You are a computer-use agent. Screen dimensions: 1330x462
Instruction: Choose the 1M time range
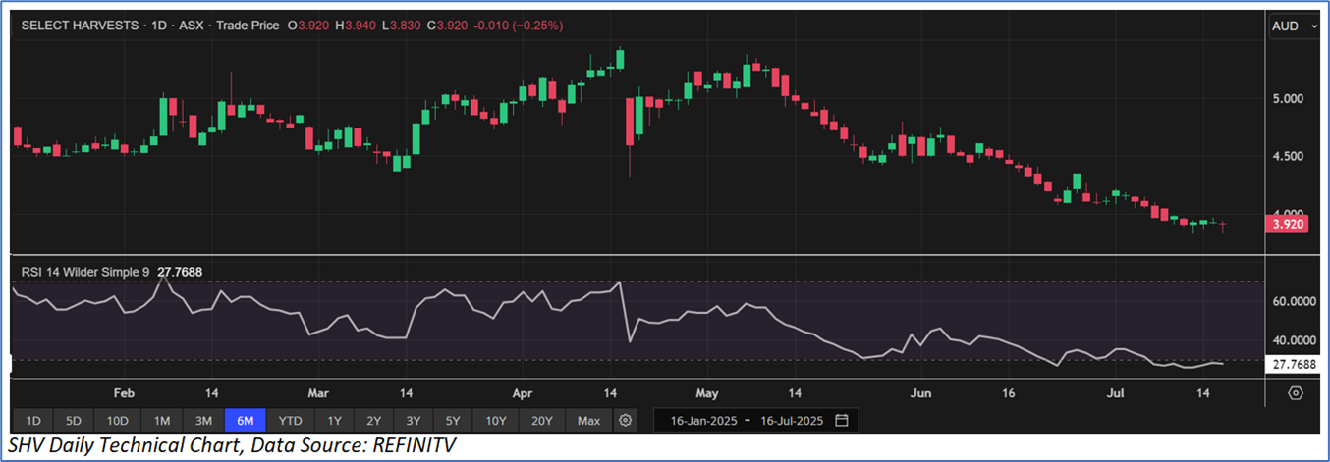[x=162, y=421]
